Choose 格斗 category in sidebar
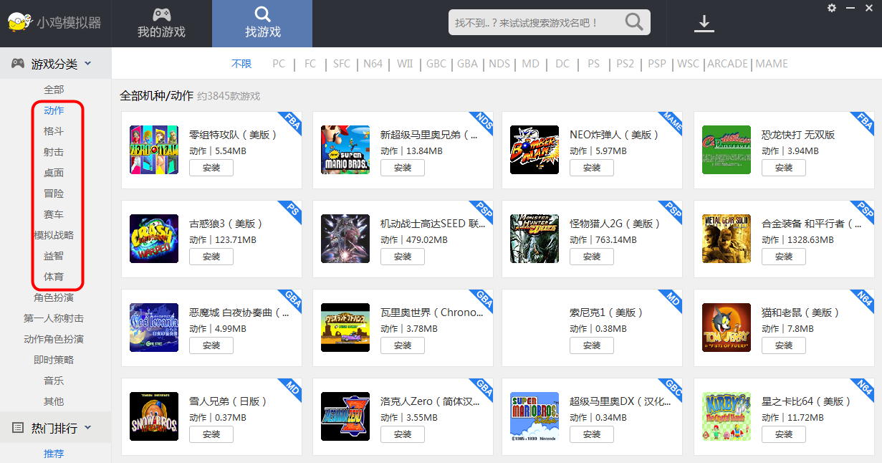The image size is (882, 463). (54, 131)
